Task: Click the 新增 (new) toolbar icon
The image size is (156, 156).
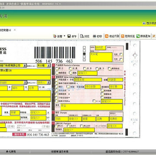Action: coord(55,36)
